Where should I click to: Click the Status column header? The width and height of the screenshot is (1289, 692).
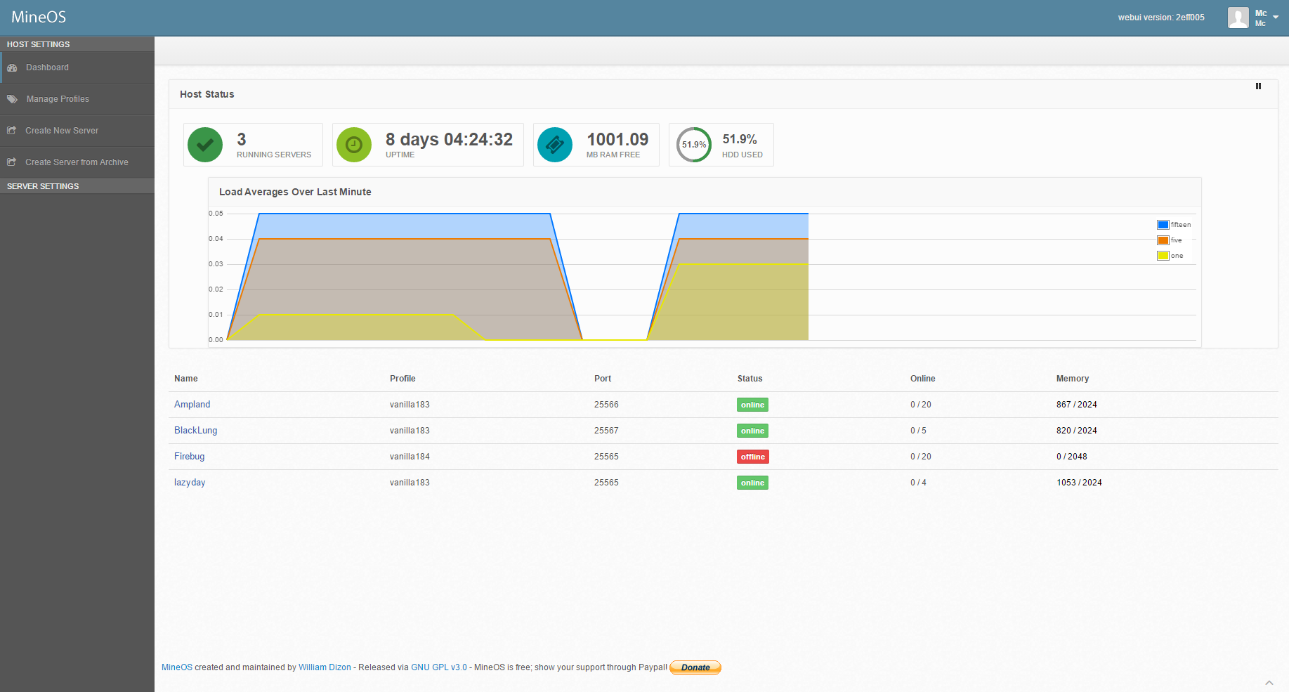tap(750, 379)
